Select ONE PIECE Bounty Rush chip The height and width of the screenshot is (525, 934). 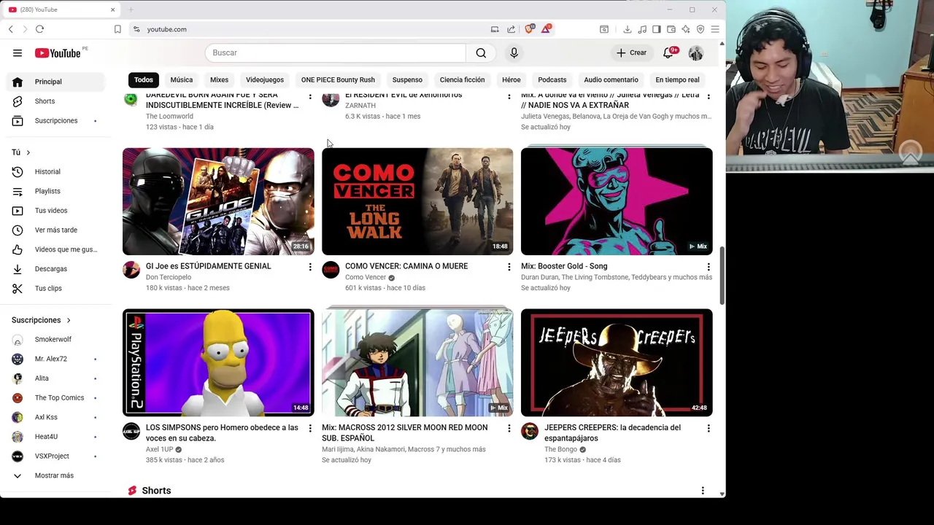[x=338, y=79]
